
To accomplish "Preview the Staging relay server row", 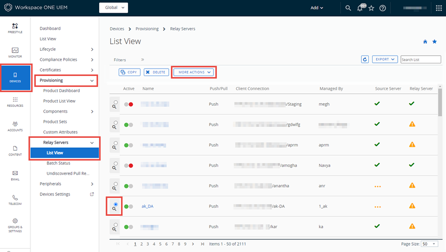I will coord(114,106).
